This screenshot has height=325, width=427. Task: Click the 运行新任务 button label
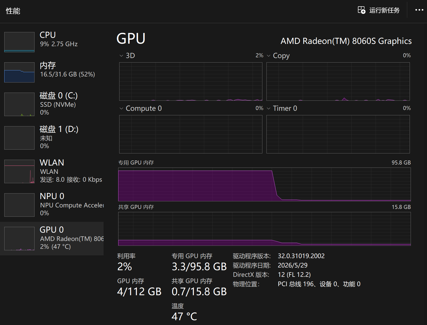click(384, 10)
